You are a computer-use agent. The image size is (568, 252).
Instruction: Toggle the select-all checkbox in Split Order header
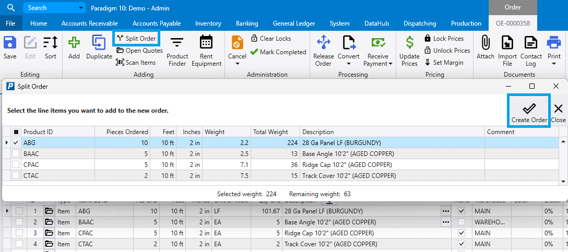click(x=16, y=132)
